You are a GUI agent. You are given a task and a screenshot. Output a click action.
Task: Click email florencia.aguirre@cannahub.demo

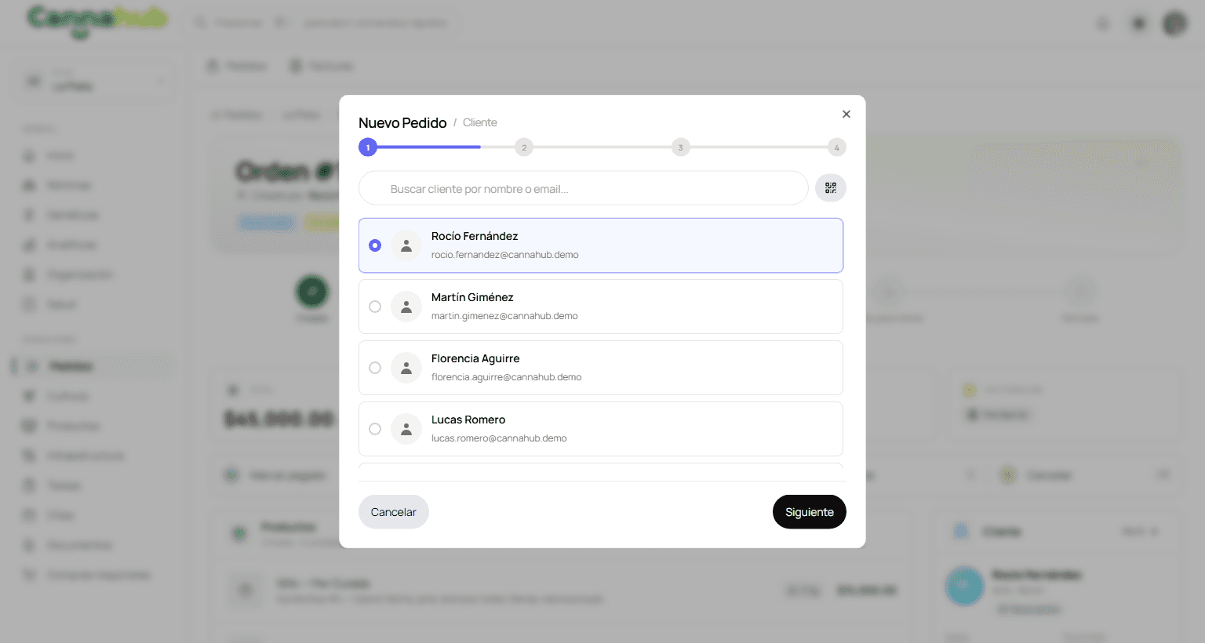[507, 377]
